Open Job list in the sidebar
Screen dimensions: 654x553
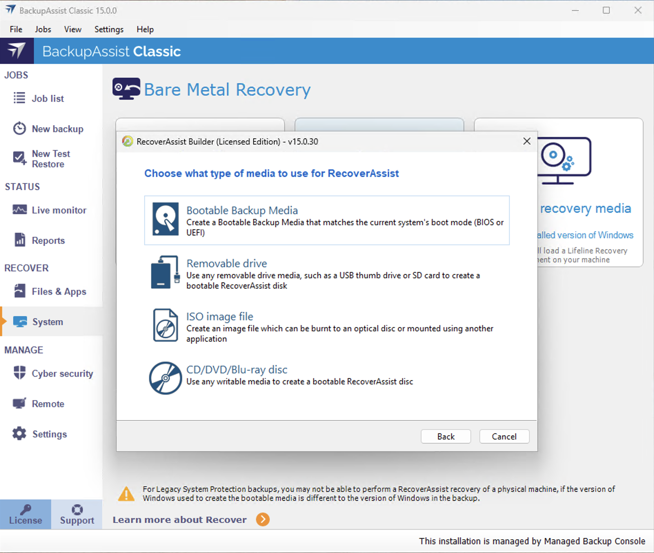click(48, 99)
